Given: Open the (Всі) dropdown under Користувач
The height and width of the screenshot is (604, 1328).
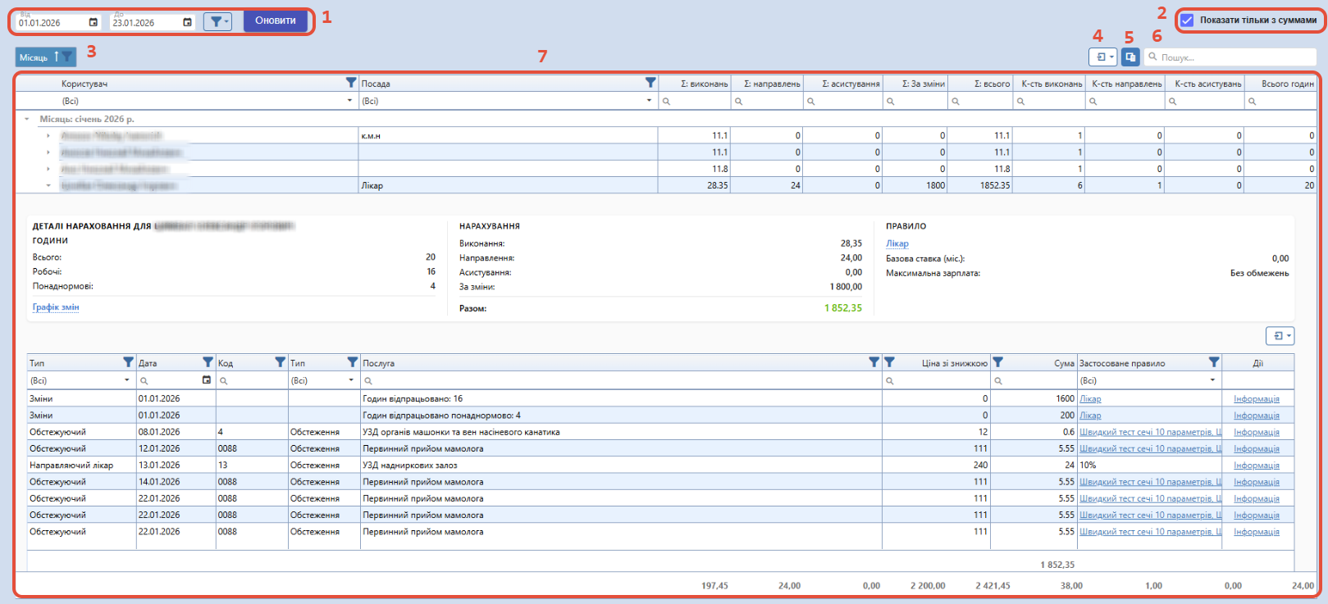Looking at the screenshot, I should 349,101.
